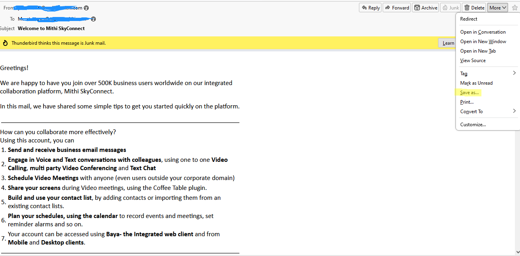The image size is (520, 256).
Task: Select Open in New Window
Action: (x=487, y=42)
